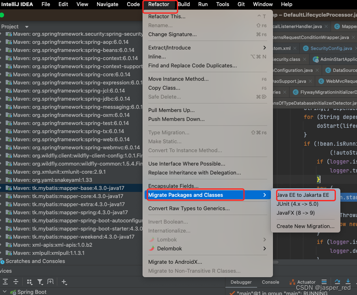Click library icon of spring-jdbc:6.0.14
This screenshot has height=295, width=357.
[9, 99]
